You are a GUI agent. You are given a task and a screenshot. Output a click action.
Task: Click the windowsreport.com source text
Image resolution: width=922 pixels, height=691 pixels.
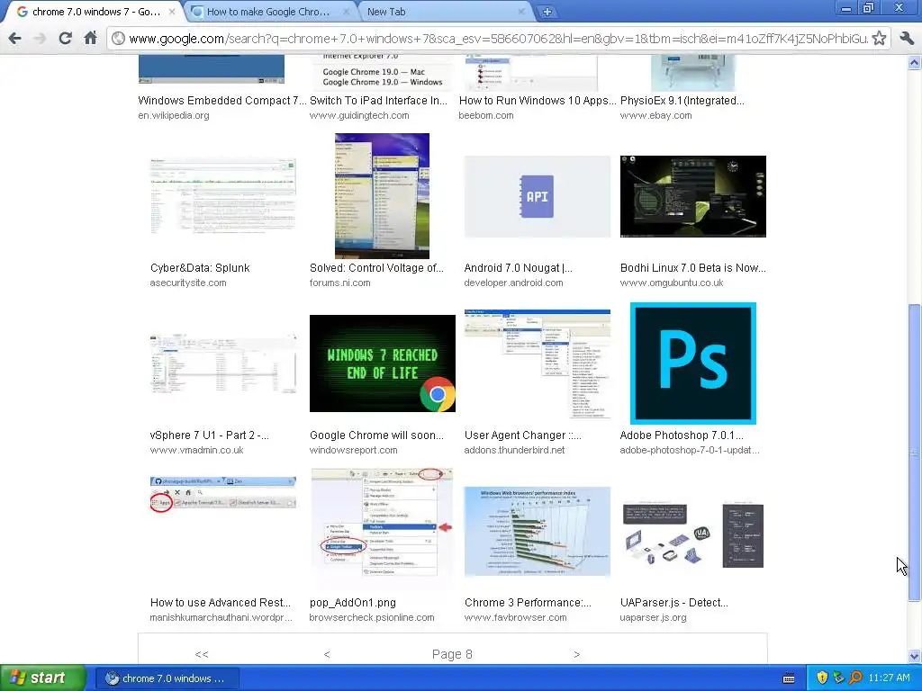[x=353, y=451]
